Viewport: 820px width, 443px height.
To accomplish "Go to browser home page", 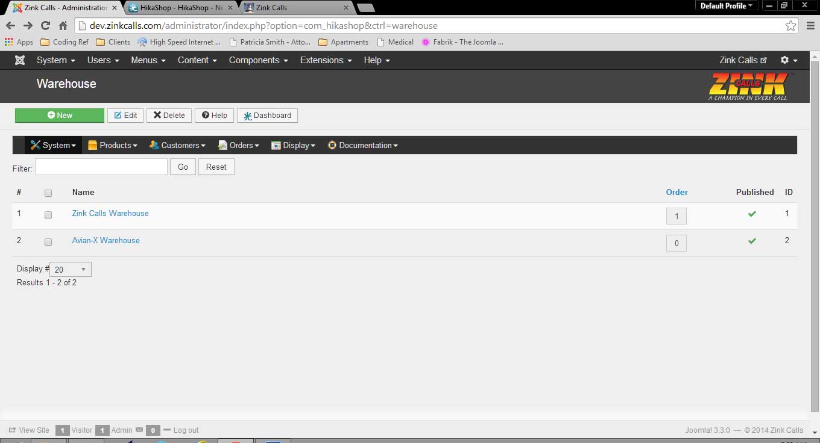I will pos(63,25).
